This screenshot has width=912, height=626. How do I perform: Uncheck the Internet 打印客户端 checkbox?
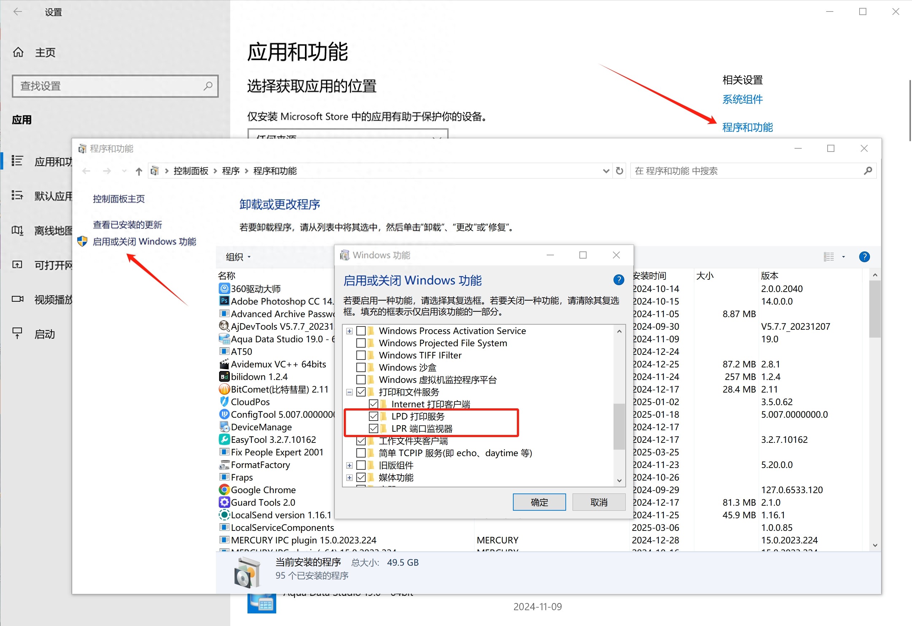(x=373, y=404)
